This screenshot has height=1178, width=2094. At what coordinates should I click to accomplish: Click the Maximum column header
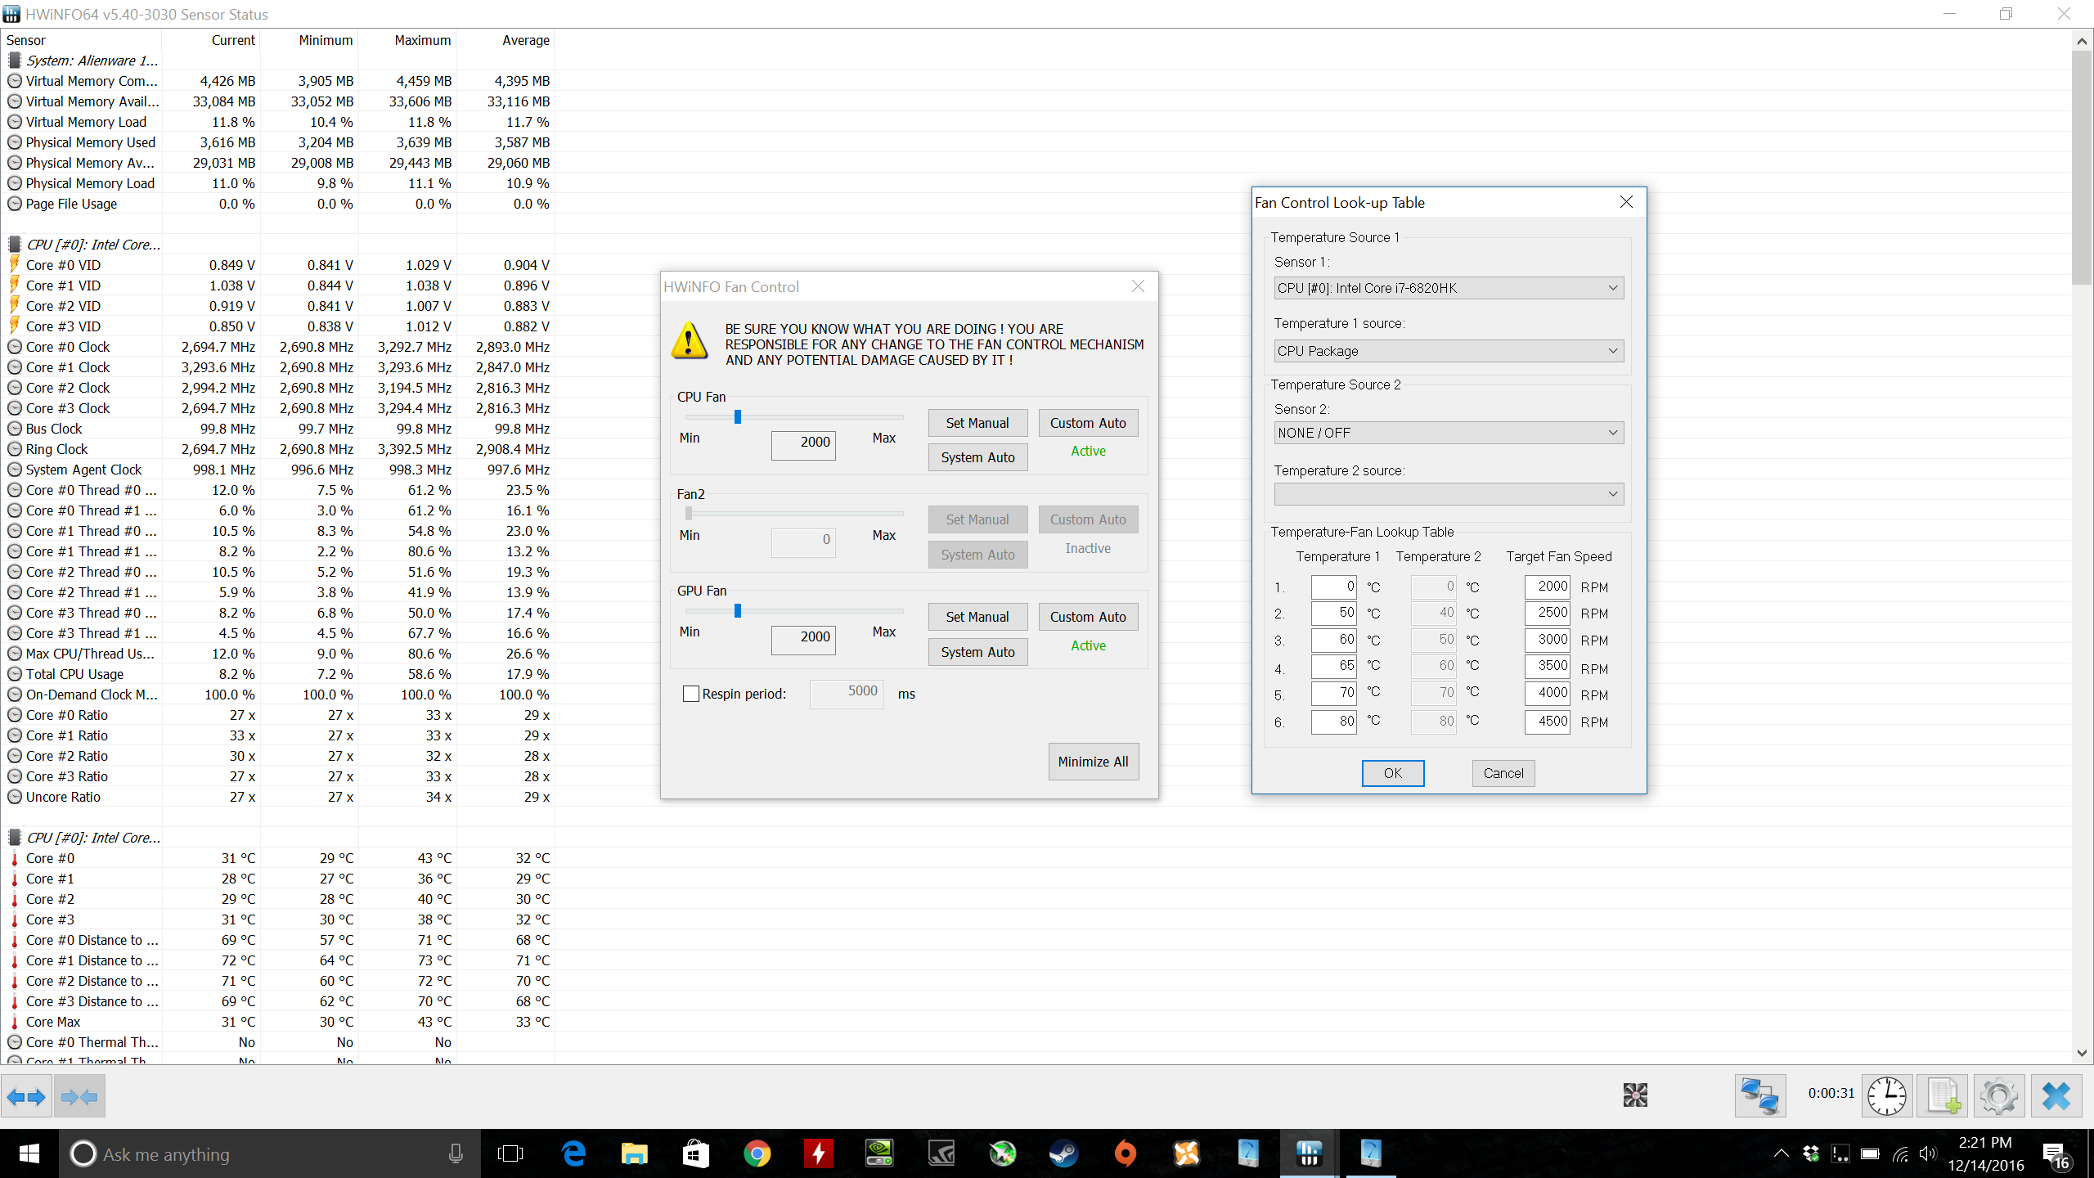tap(407, 40)
